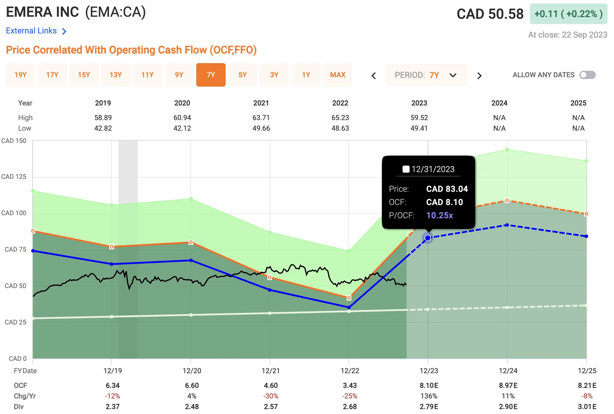
Task: Click the 136% Chg/Yr value
Action: [429, 396]
